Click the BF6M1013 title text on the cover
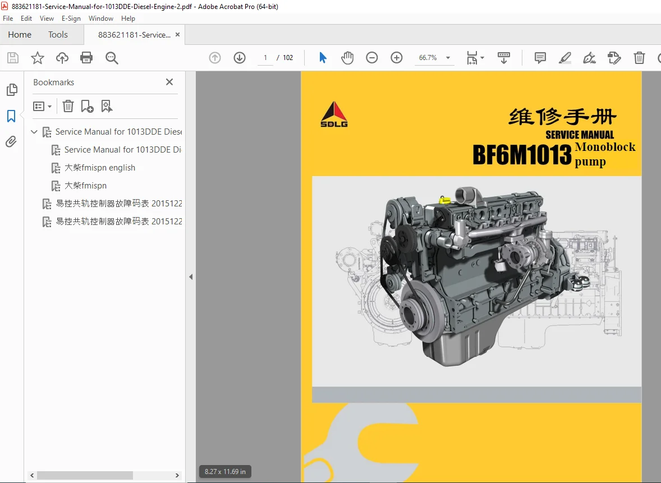 coord(522,155)
